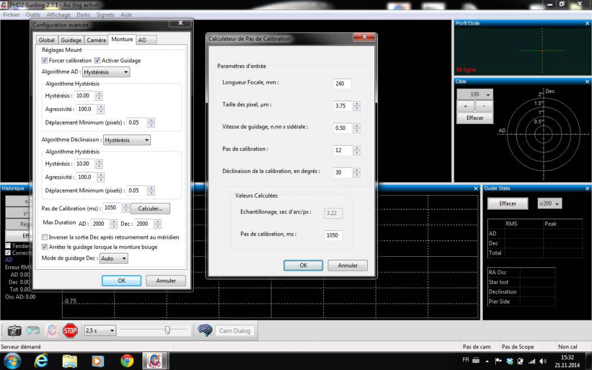Viewport: 592px width, 370px height.
Task: Toggle the Forcer calibration checkbox
Action: [x=44, y=60]
